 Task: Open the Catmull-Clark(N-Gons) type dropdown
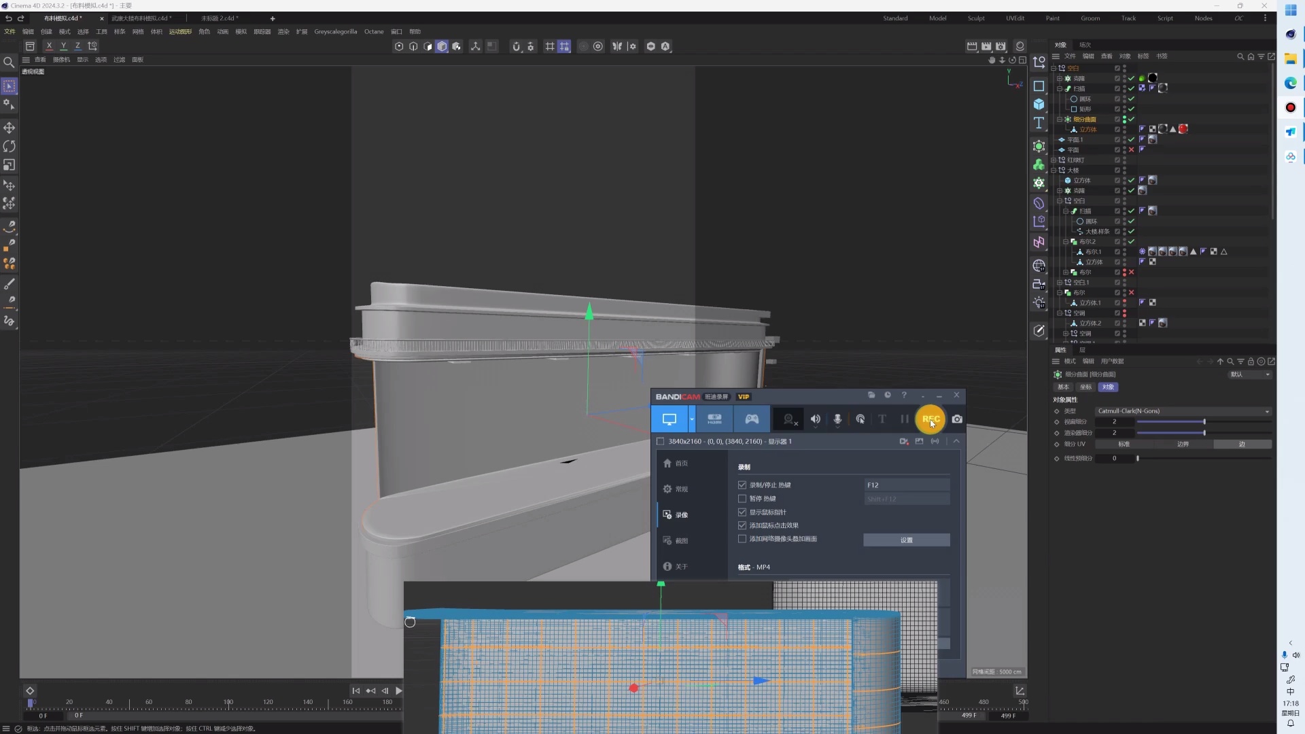1181,411
